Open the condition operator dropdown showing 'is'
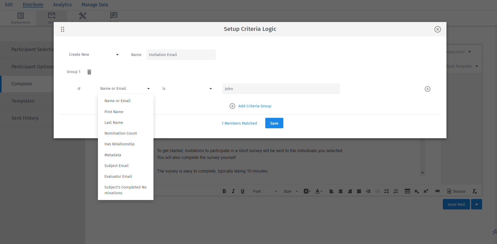The height and width of the screenshot is (244, 497). tap(187, 88)
